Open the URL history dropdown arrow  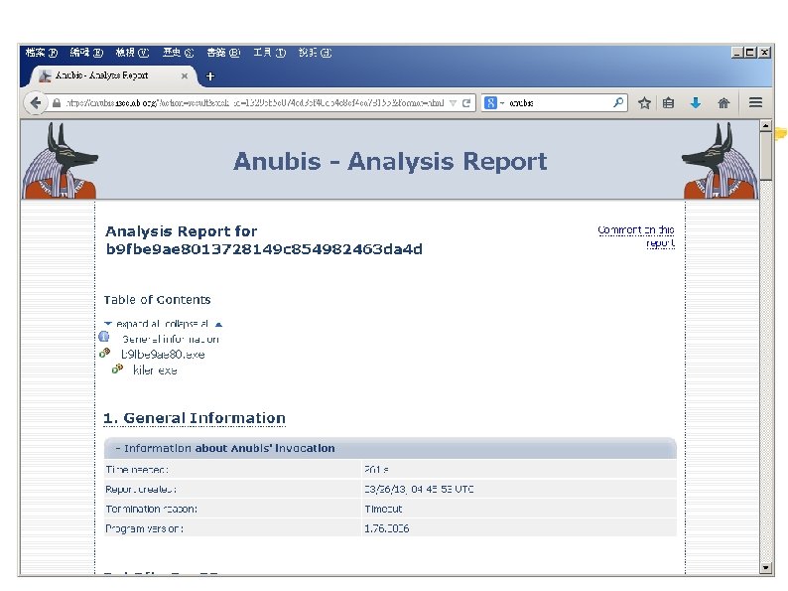[453, 103]
